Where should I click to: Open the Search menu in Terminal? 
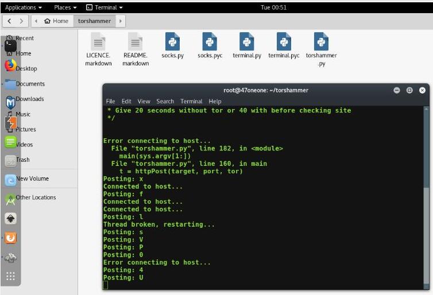166,102
